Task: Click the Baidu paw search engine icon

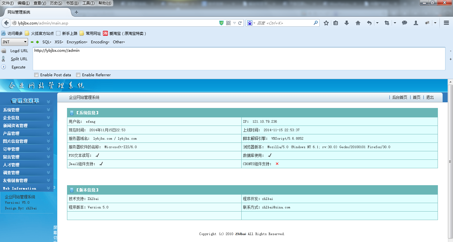Action: (250, 23)
